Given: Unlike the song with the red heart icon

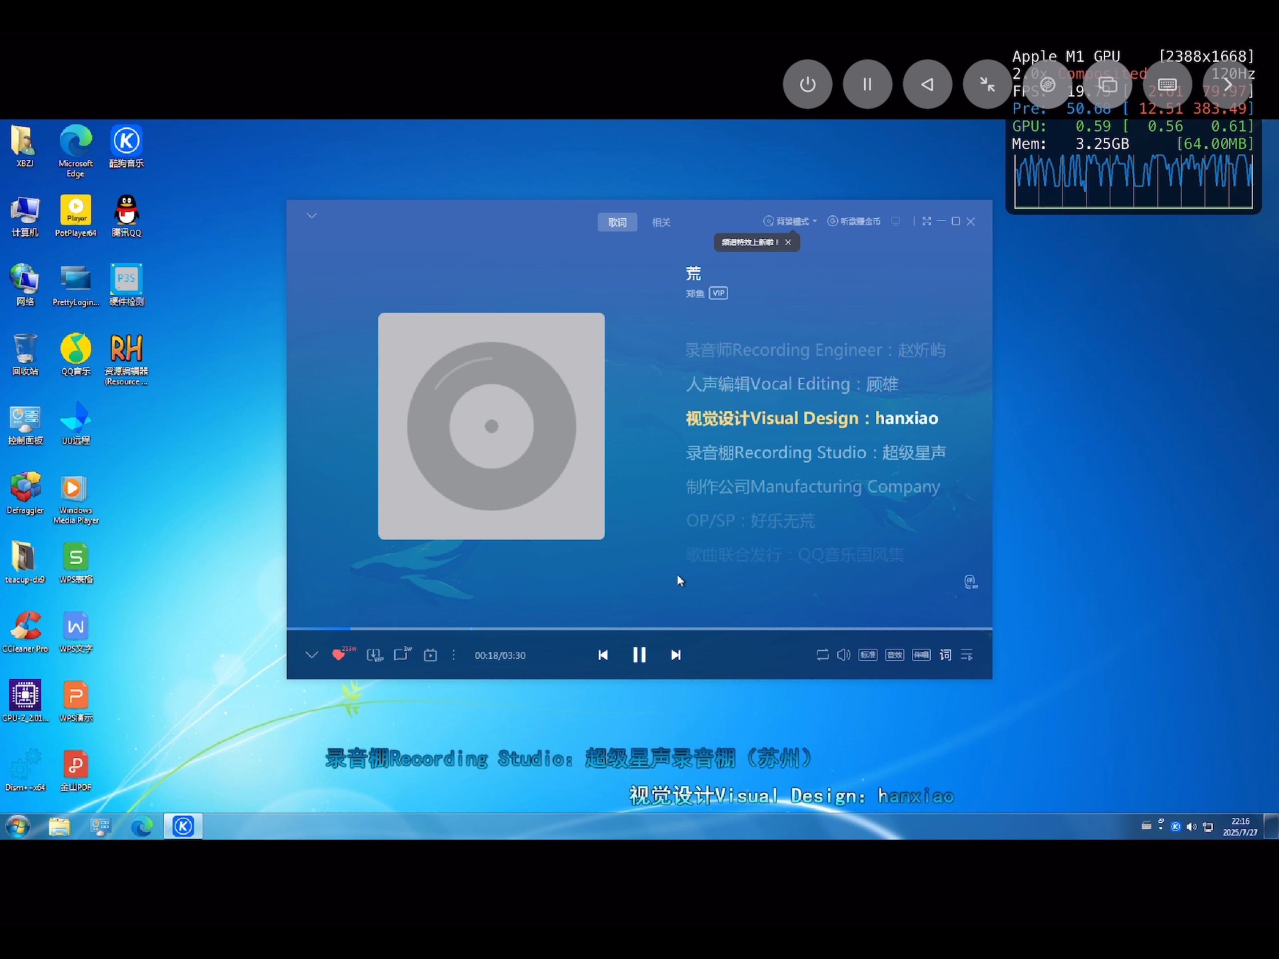Looking at the screenshot, I should click(x=338, y=654).
